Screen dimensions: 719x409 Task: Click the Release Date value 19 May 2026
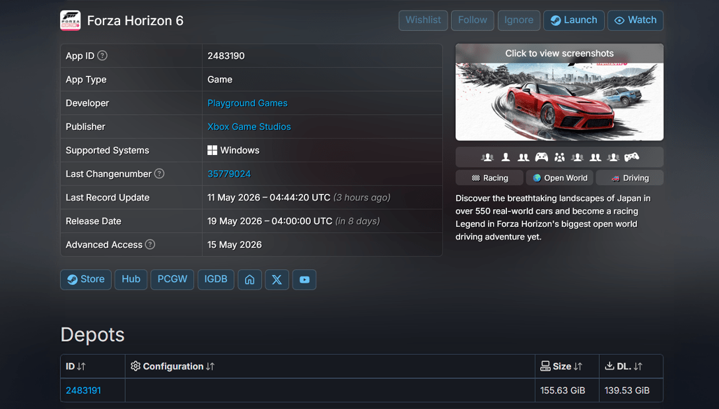point(269,221)
